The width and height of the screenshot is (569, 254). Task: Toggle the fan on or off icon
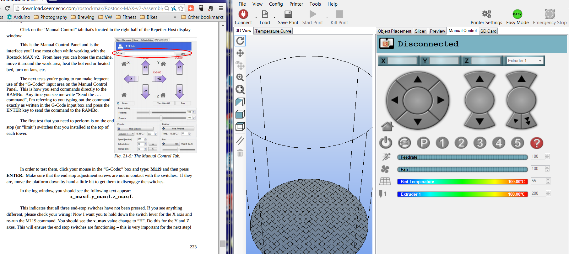point(385,169)
